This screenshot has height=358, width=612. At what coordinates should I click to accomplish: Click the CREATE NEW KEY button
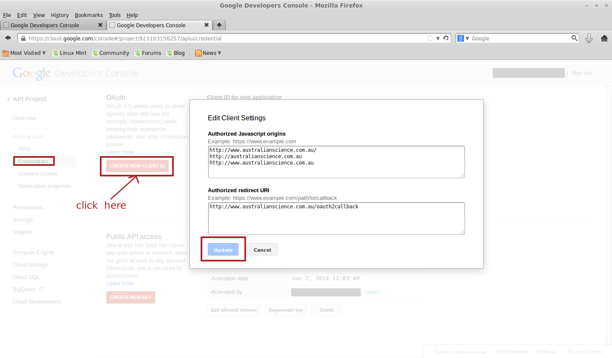coord(130,297)
